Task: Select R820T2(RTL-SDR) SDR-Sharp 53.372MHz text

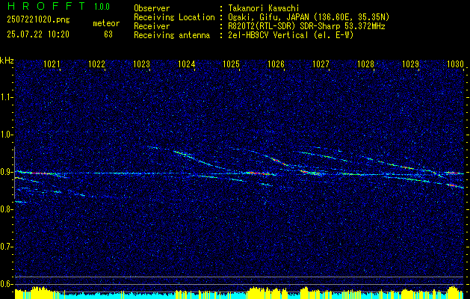Action: (306, 26)
